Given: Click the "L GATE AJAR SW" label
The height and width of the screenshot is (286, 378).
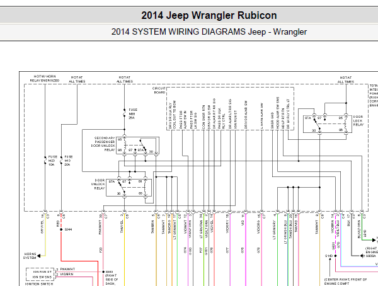Looking at the screenshot, I should [x=261, y=116].
